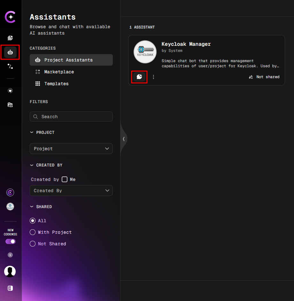Switch to the Templates category
294x301 pixels.
(56, 84)
